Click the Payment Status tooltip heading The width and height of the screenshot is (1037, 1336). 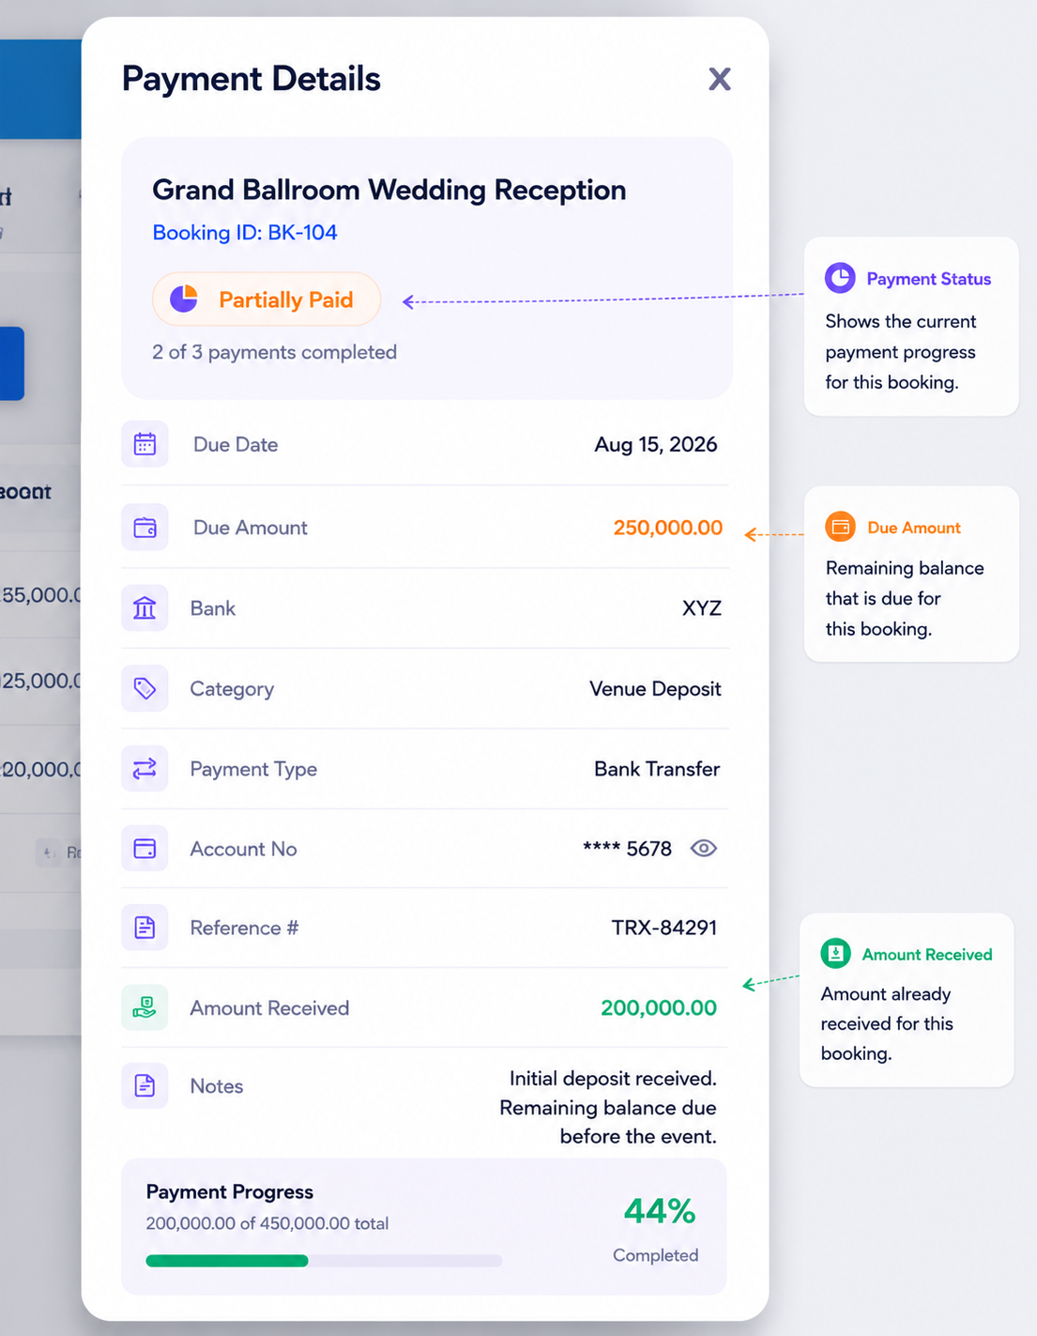(929, 279)
